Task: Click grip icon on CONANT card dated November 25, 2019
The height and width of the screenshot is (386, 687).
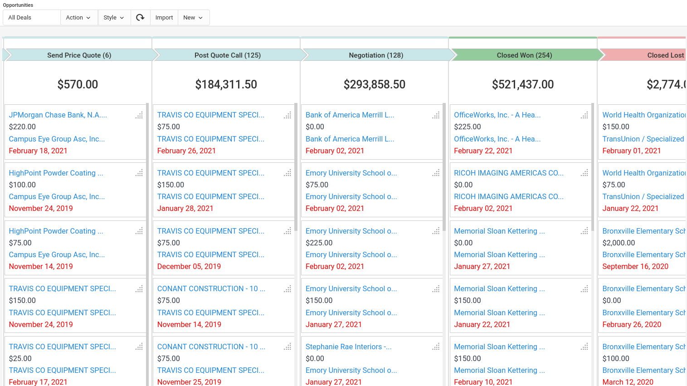Action: 287,347
